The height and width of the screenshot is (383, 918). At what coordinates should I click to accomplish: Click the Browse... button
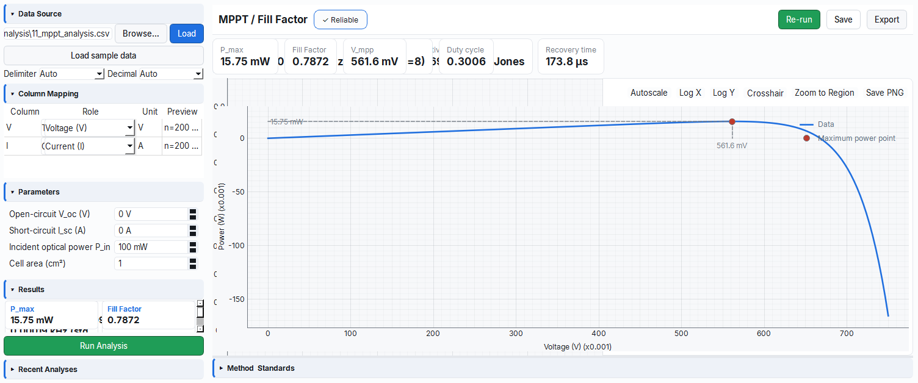tap(141, 34)
